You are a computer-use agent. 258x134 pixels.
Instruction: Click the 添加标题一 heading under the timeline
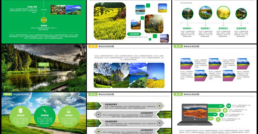click(x=187, y=28)
